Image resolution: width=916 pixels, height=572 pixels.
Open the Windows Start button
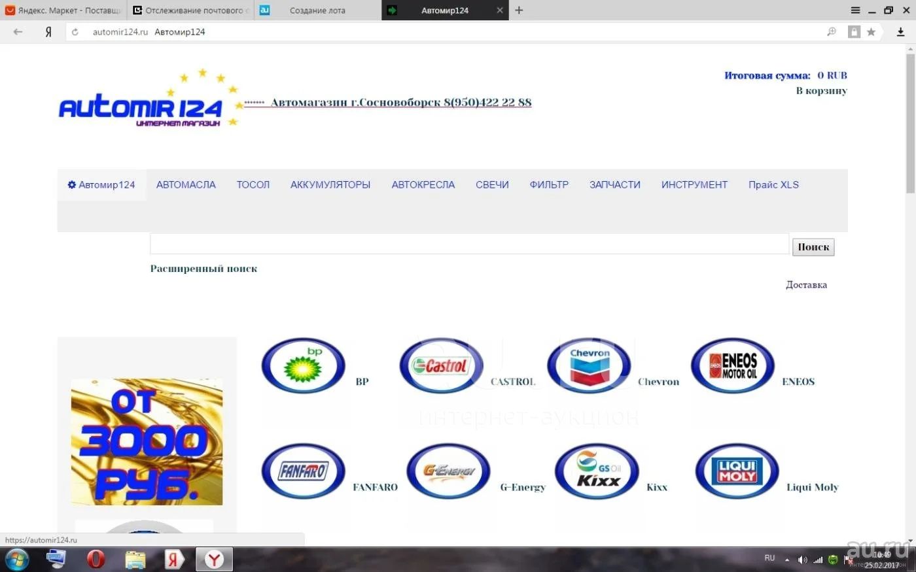[x=17, y=560]
